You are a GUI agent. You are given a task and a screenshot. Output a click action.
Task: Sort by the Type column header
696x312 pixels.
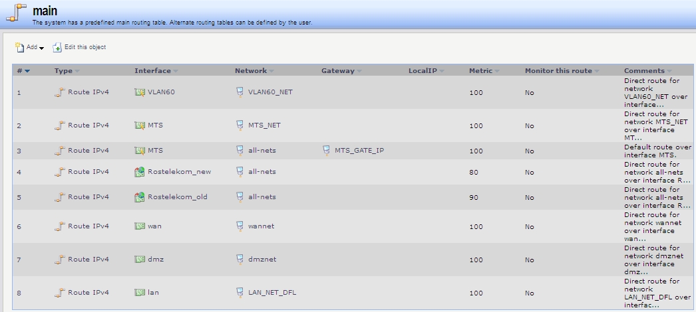click(x=67, y=71)
